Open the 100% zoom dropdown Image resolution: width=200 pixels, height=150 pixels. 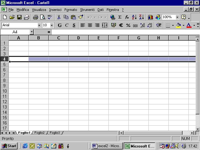(x=177, y=17)
